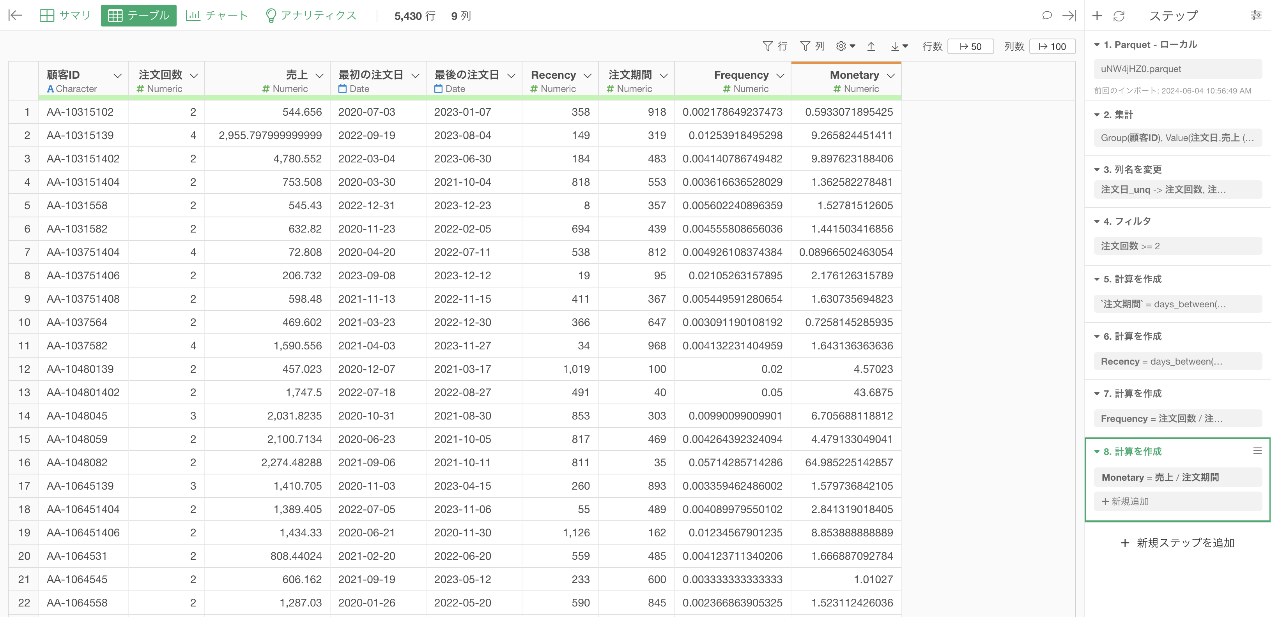
Task: Collapse step 4 フィルタ
Action: pyautogui.click(x=1097, y=221)
